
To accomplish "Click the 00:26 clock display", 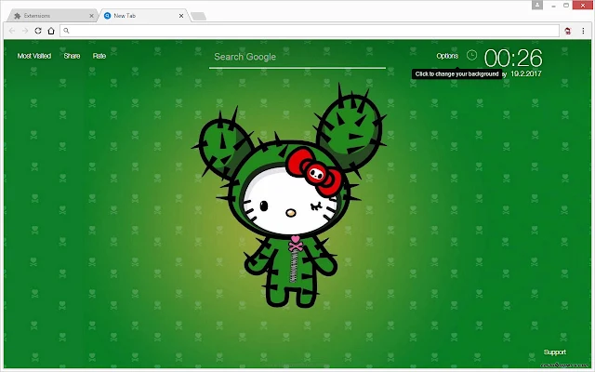I will (513, 58).
